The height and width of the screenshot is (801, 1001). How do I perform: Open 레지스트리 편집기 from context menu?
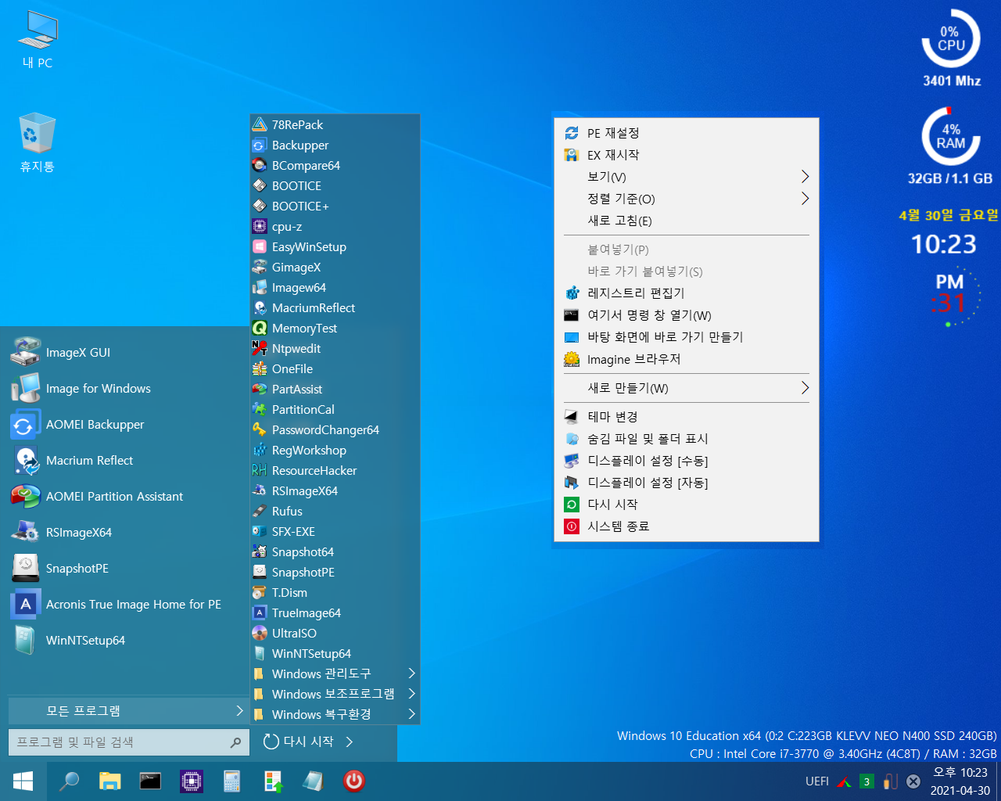pyautogui.click(x=687, y=293)
